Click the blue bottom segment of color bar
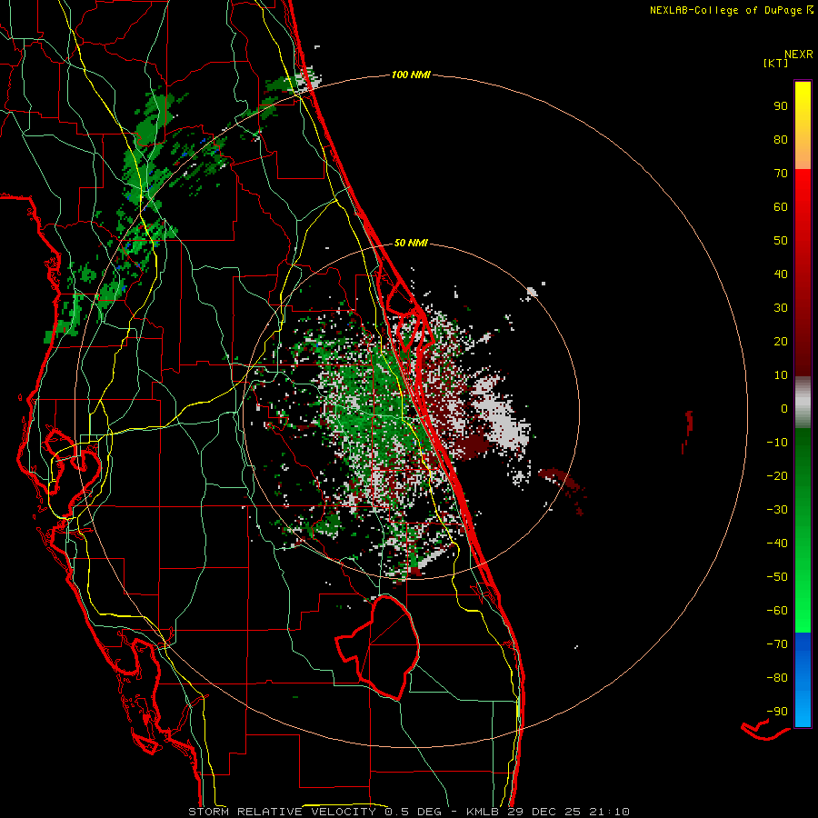The height and width of the screenshot is (818, 818). 803,680
